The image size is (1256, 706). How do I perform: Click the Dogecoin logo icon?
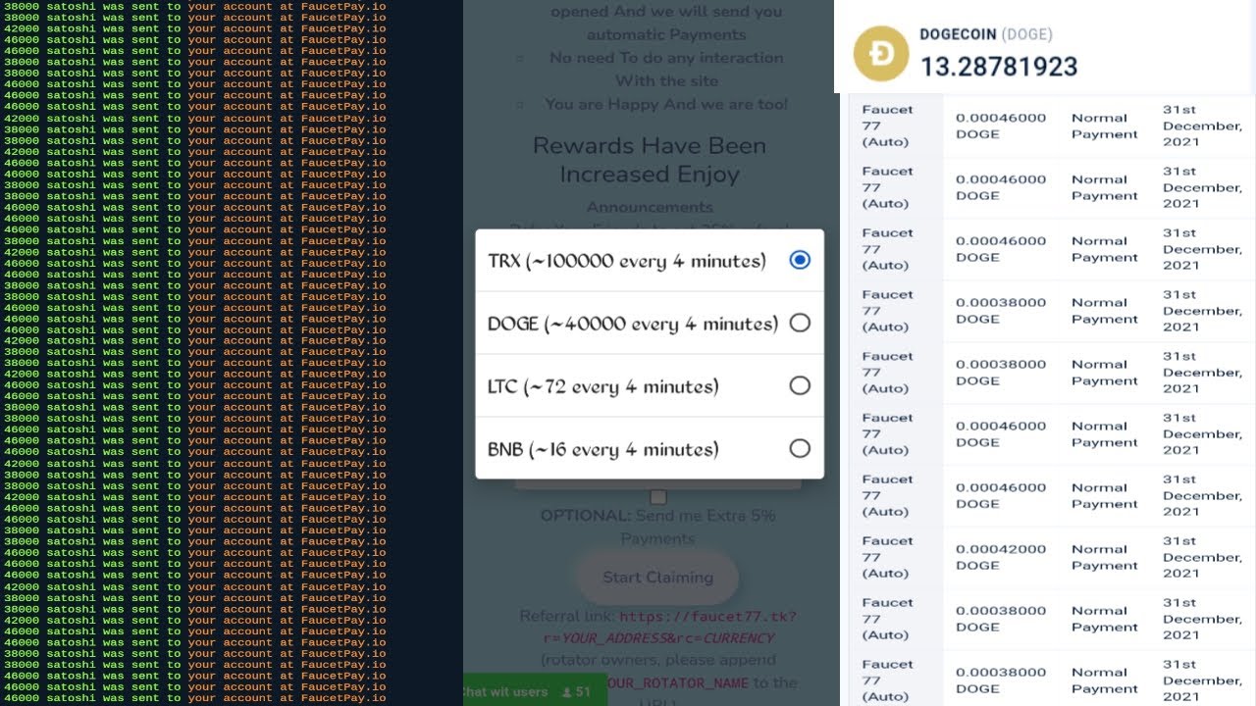881,53
